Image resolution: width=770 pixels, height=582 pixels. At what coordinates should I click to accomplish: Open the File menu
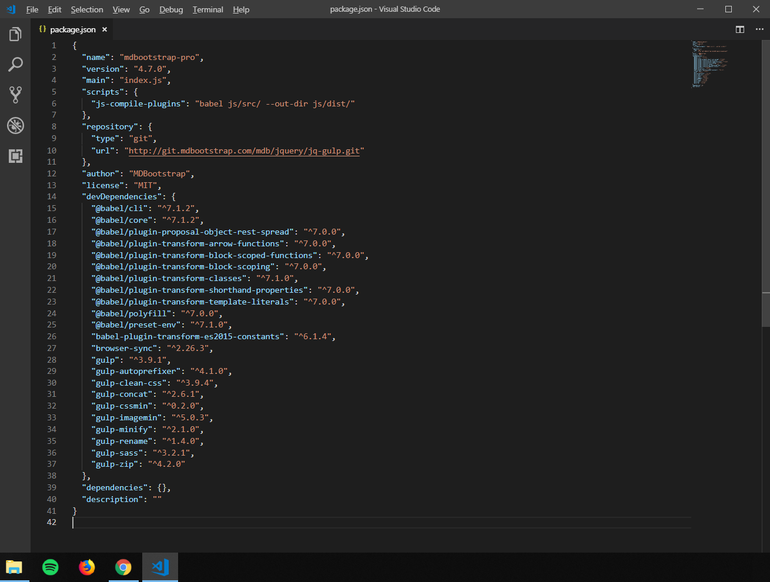(x=32, y=9)
